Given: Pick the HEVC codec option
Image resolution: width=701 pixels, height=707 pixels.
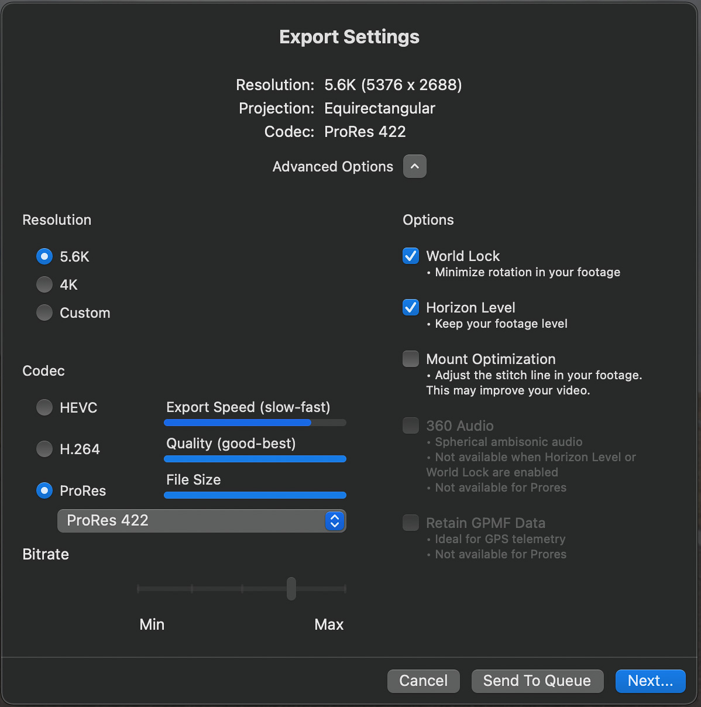Looking at the screenshot, I should pos(44,407).
